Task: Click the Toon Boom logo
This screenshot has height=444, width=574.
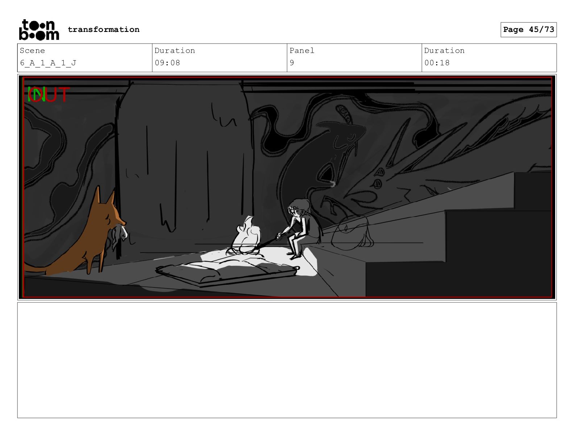Action: tap(39, 29)
